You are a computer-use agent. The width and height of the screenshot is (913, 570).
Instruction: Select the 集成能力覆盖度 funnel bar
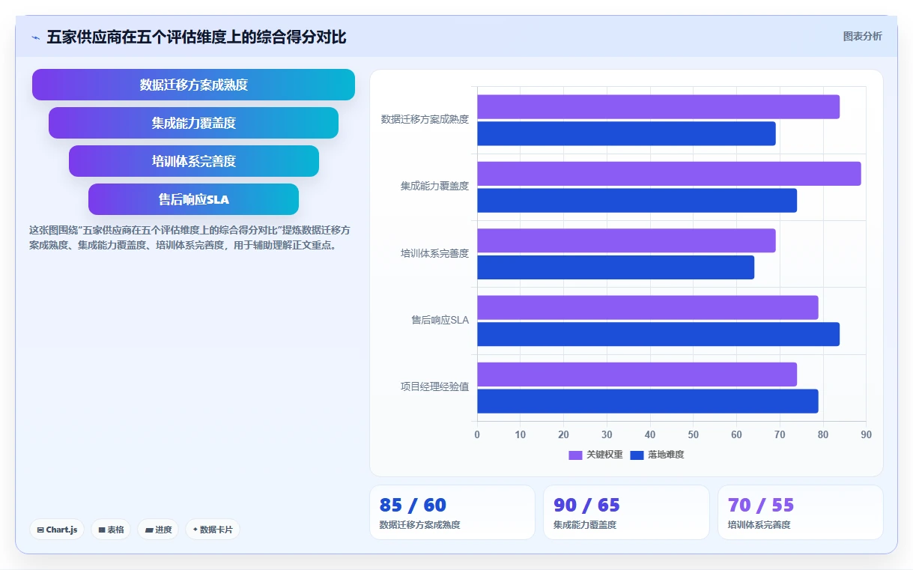(193, 123)
